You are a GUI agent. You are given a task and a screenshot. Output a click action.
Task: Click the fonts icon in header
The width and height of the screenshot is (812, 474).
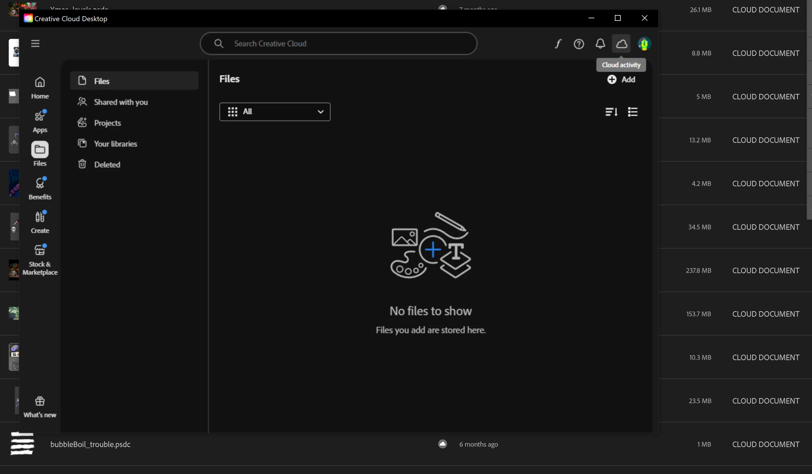click(558, 43)
